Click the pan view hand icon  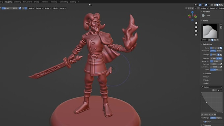pyautogui.click(x=196, y=27)
